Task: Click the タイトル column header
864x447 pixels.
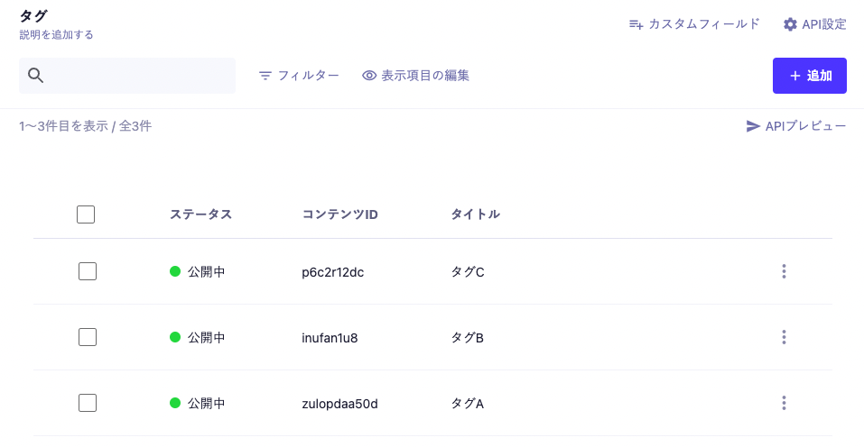Action: pyautogui.click(x=475, y=214)
